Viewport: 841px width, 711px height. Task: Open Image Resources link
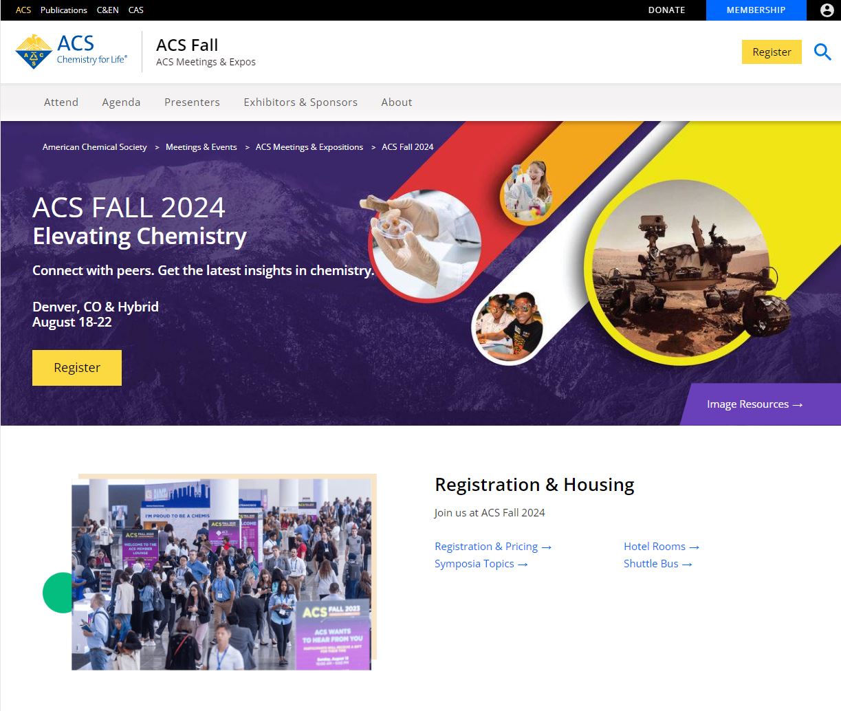(x=755, y=404)
